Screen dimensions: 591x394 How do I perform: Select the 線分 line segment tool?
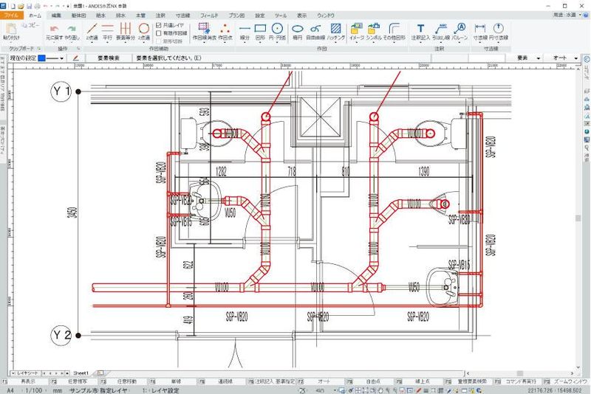(x=245, y=32)
